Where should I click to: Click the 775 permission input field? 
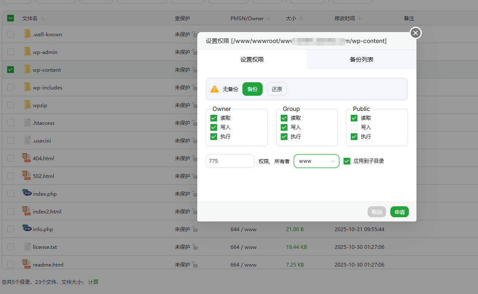230,161
